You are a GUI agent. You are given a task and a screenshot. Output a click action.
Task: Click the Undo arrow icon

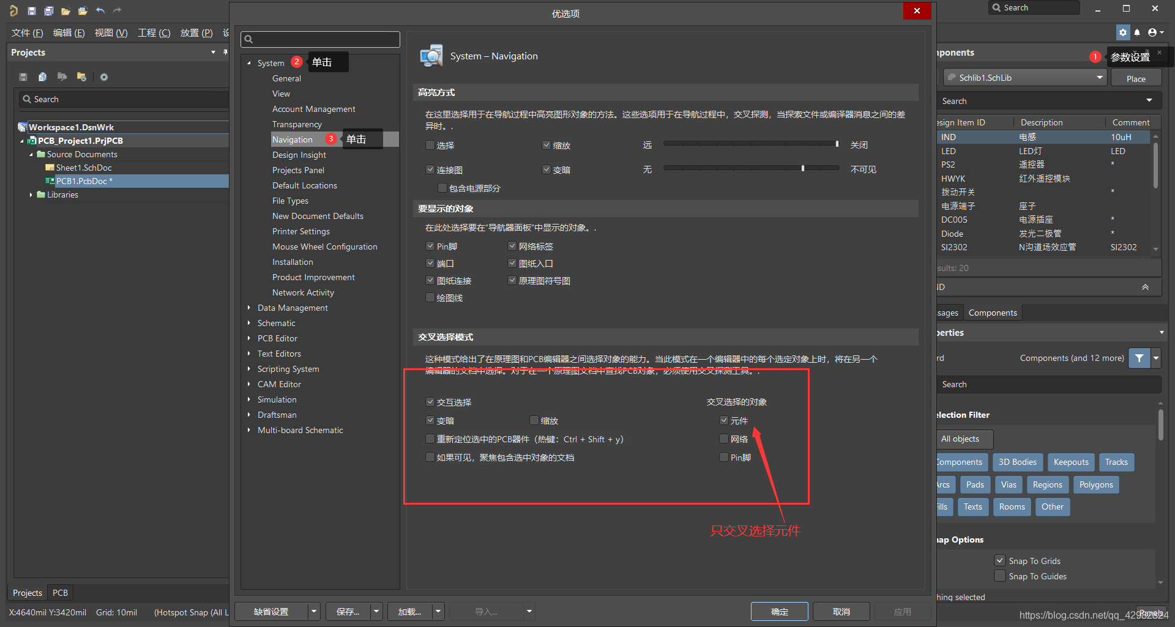(100, 10)
